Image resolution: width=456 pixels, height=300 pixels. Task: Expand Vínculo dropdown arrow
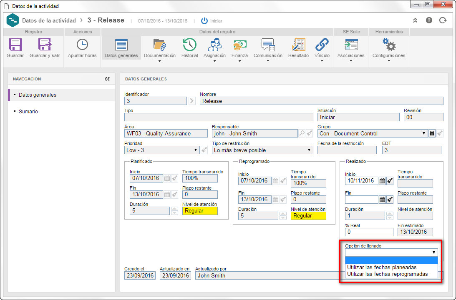(x=322, y=61)
